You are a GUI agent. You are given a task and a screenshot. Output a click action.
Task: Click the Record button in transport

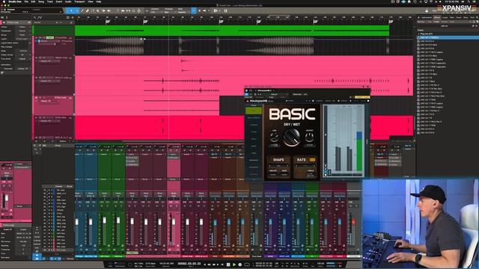[x=239, y=265]
